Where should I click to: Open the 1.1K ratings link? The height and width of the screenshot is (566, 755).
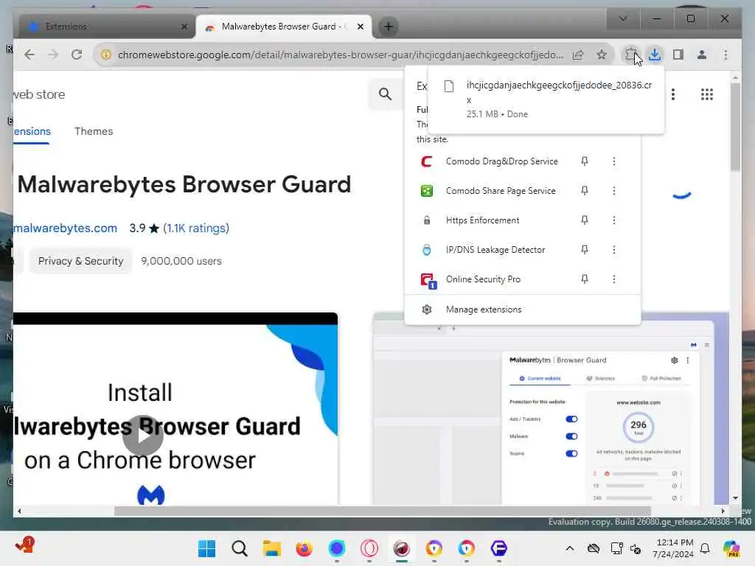click(x=196, y=228)
